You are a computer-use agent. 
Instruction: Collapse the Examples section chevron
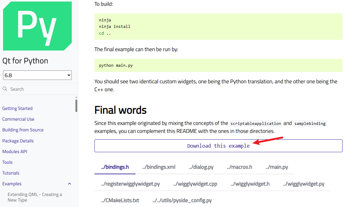tap(69, 184)
